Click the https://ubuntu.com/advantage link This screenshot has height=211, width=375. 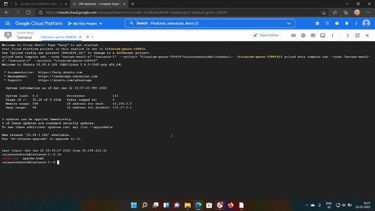pos(64,80)
